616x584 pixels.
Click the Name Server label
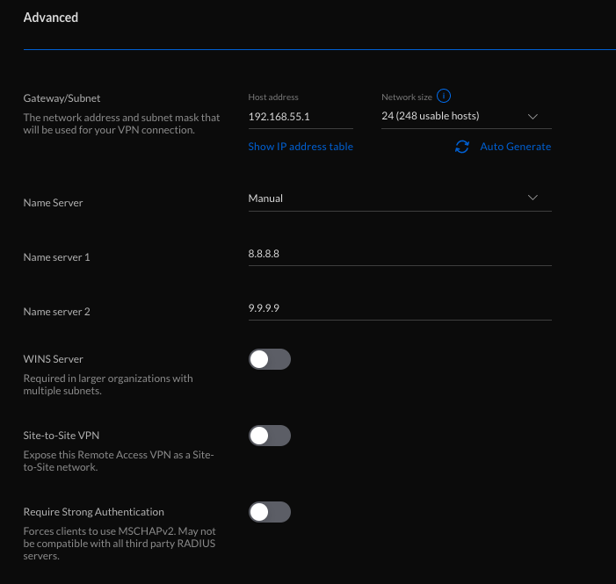[x=53, y=203]
